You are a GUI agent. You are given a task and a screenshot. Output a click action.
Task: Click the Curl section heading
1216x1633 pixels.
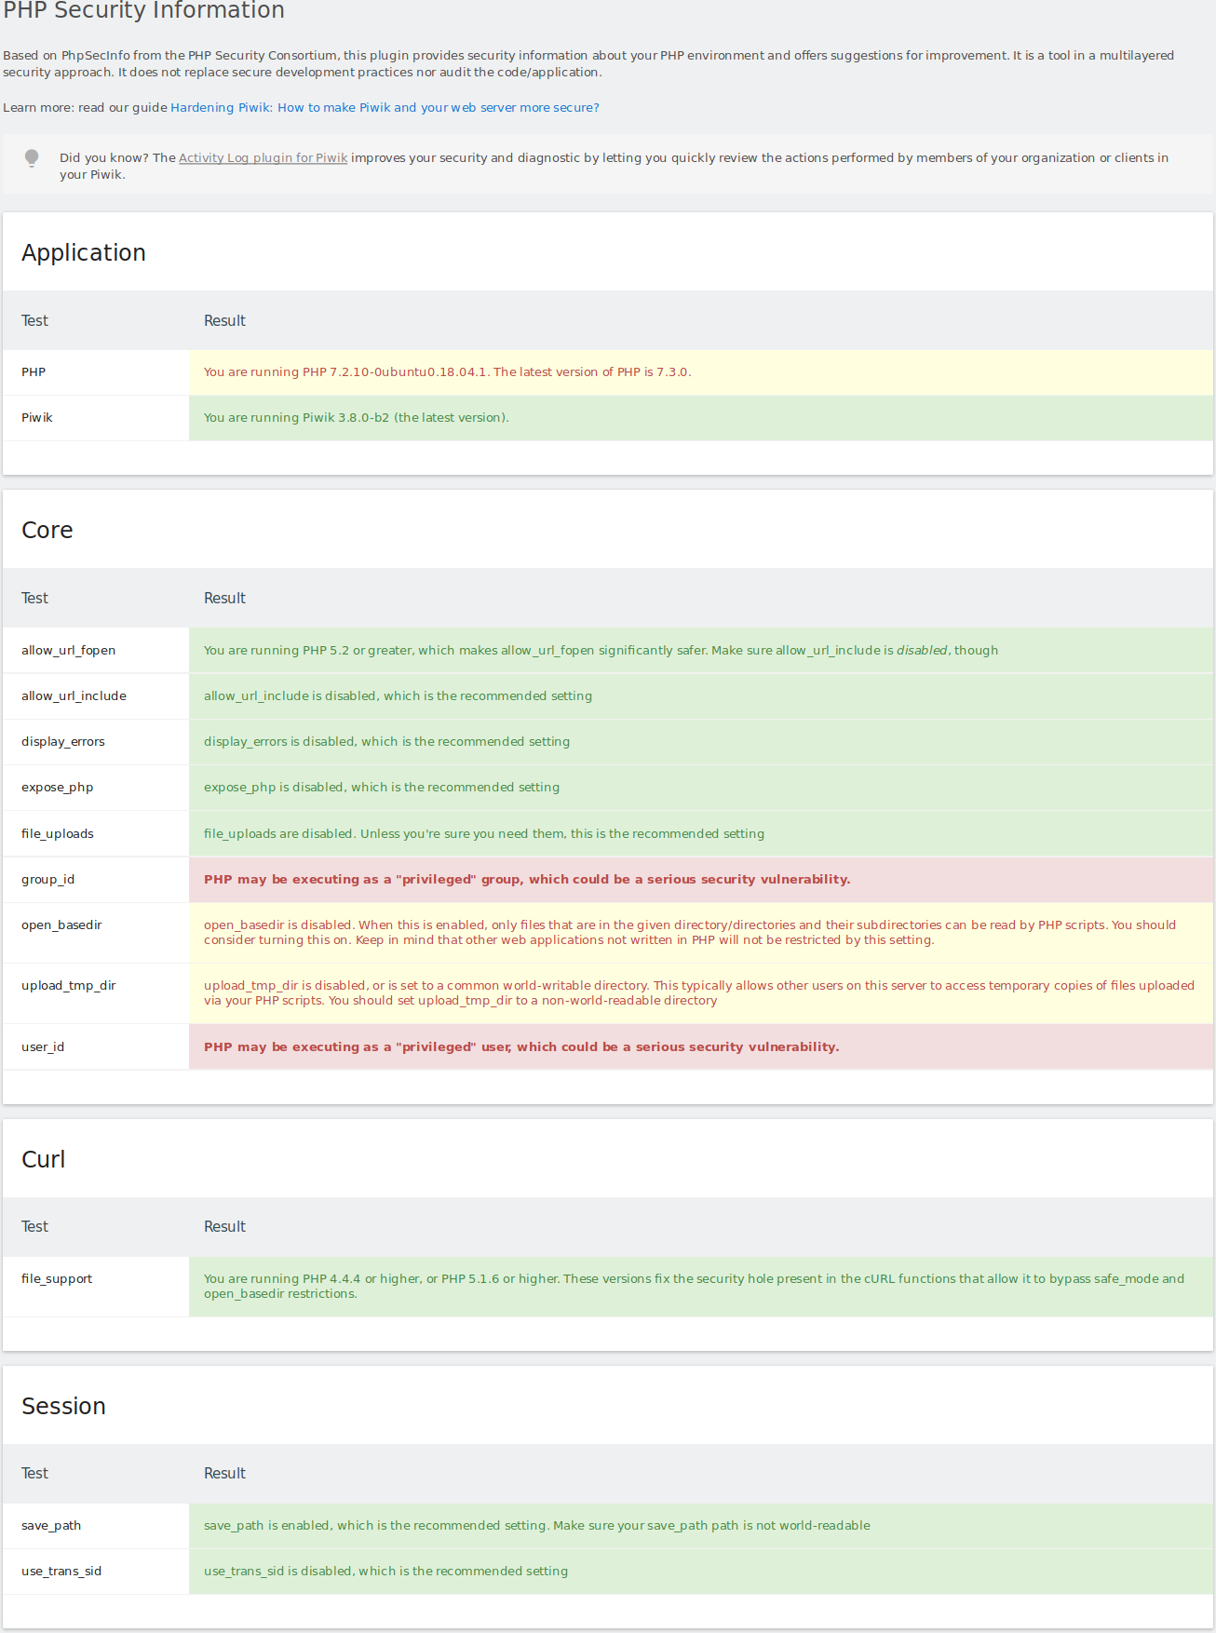point(44,1160)
